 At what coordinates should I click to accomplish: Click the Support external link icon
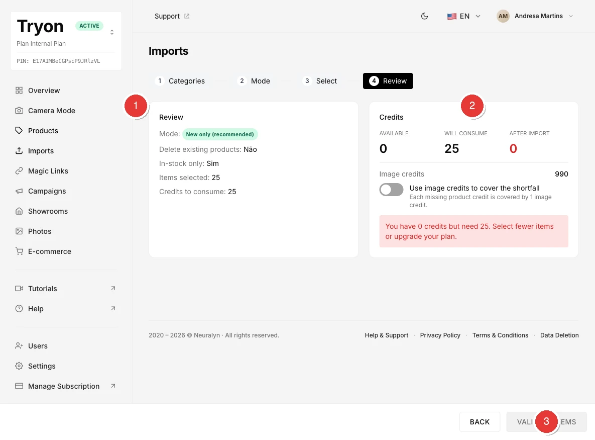187,16
